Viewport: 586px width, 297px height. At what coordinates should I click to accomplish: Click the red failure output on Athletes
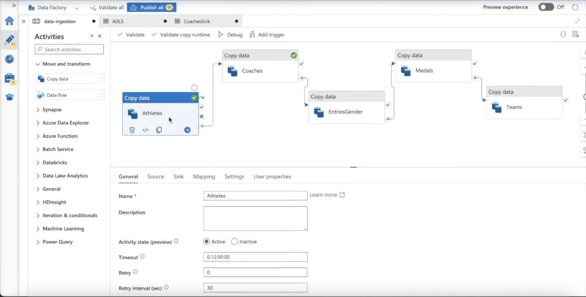[202, 116]
